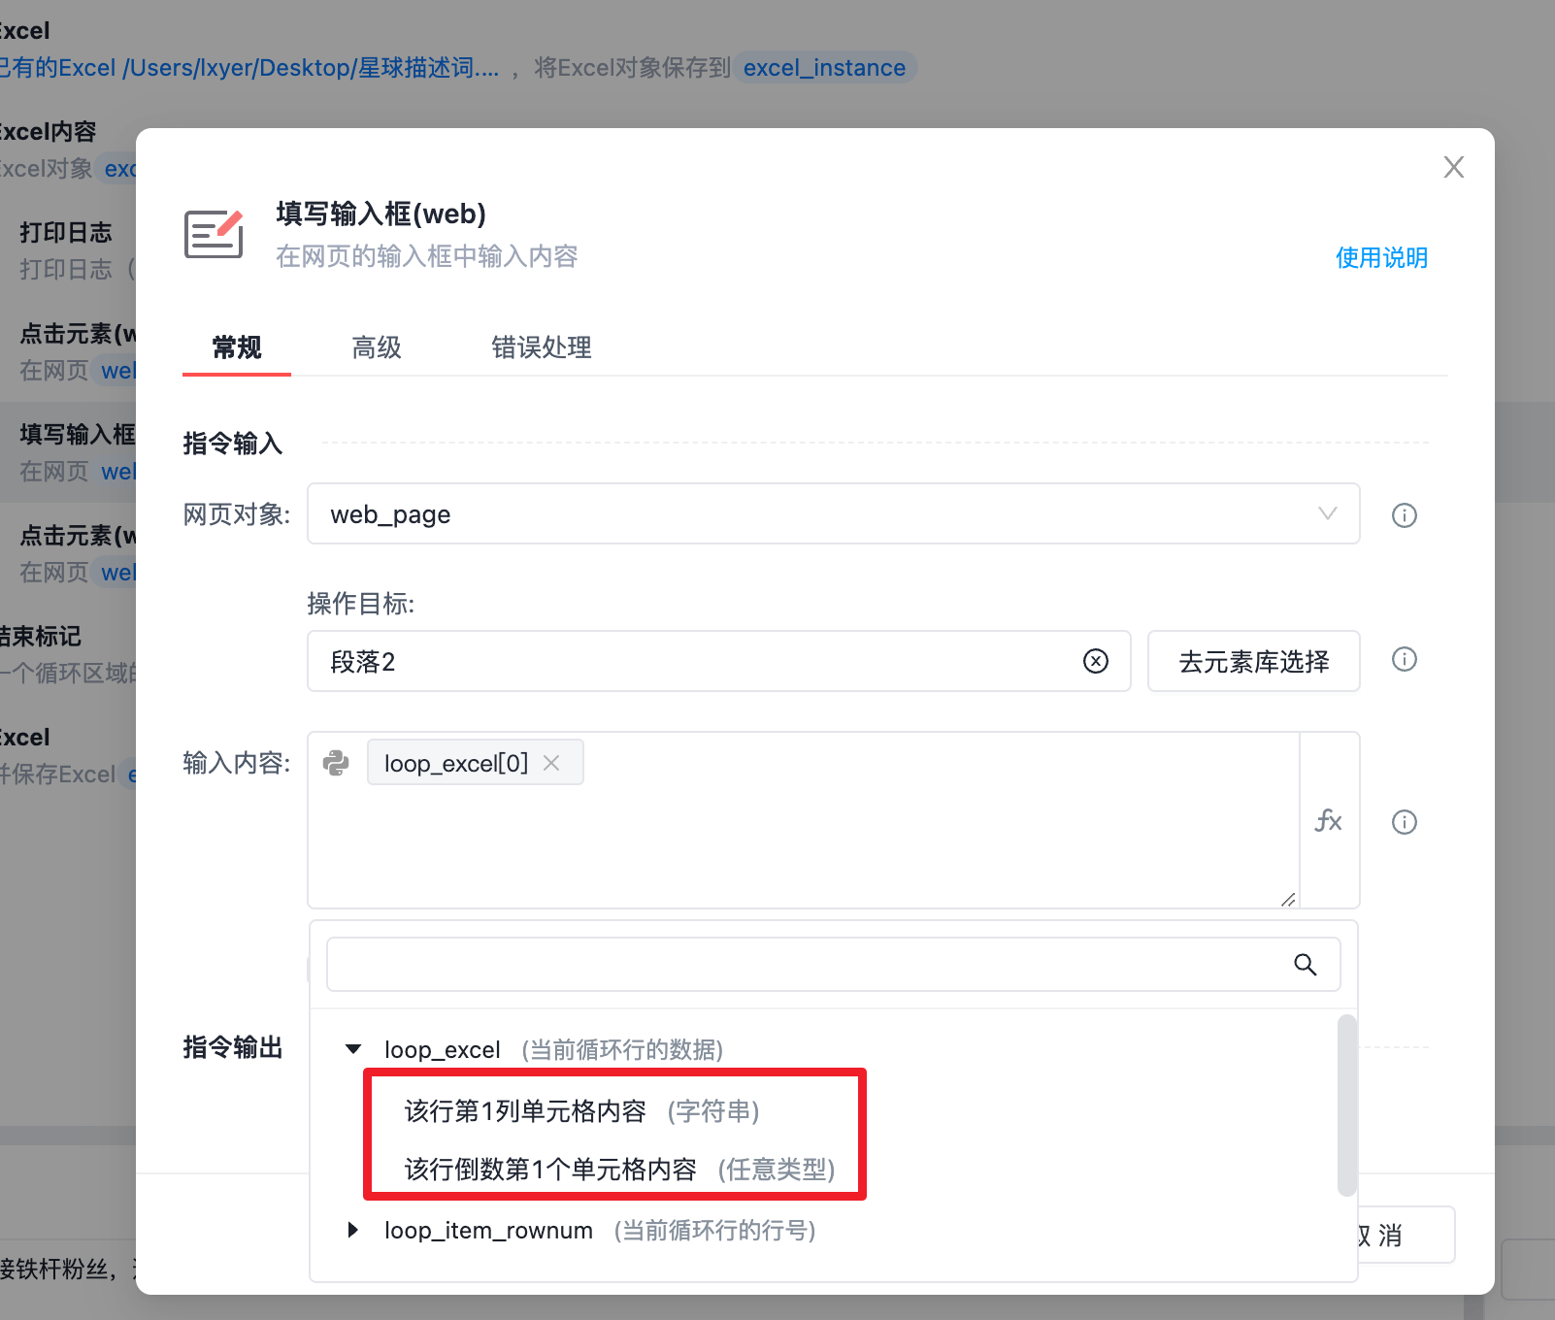Image resolution: width=1555 pixels, height=1320 pixels.
Task: Open the 使用说明 help link
Action: pos(1381,257)
